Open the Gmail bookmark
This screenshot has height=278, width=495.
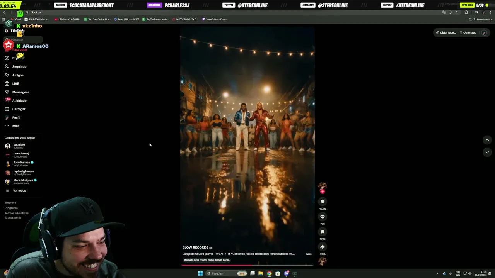click(x=17, y=19)
